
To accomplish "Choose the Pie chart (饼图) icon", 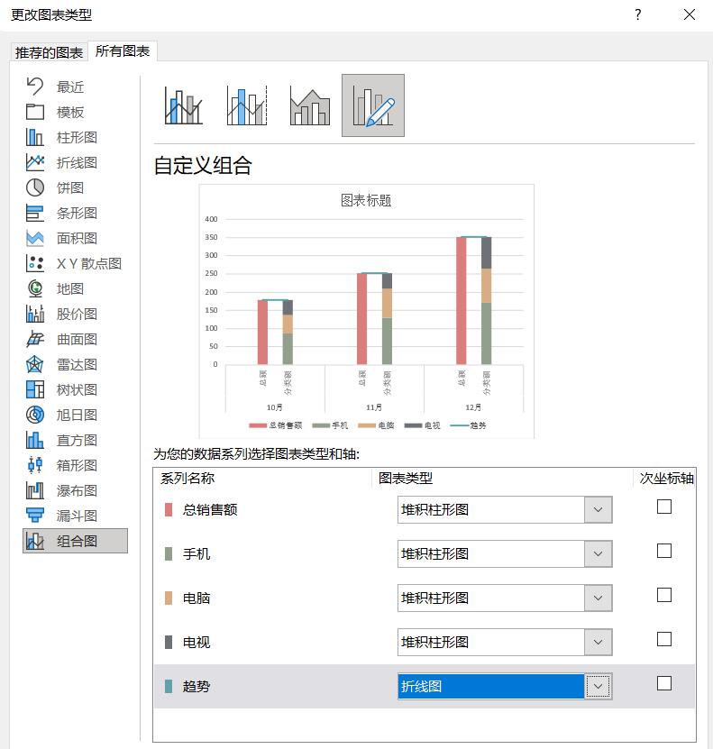I will point(35,187).
